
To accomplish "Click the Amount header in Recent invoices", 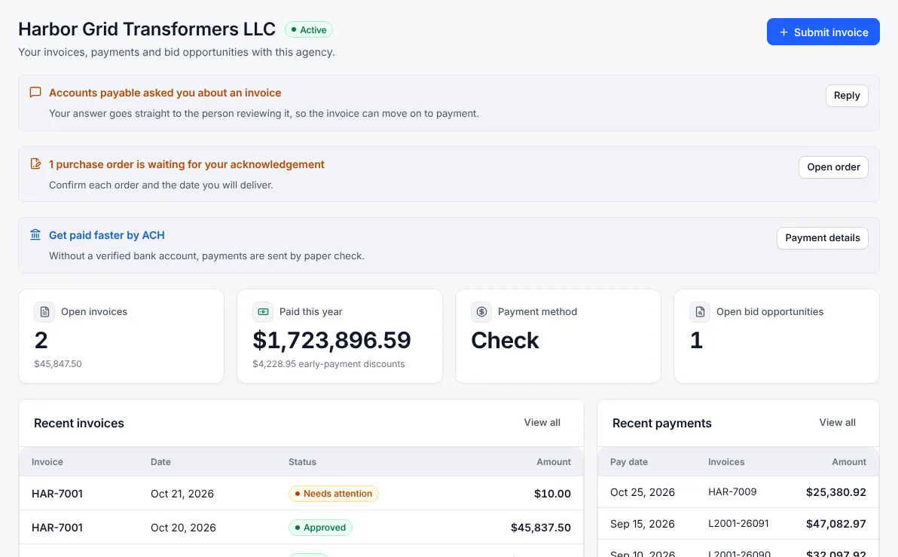I will pyautogui.click(x=553, y=462).
